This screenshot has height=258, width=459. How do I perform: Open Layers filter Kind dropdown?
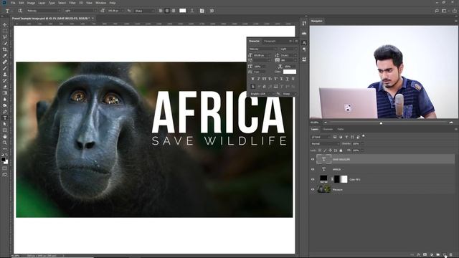321,137
